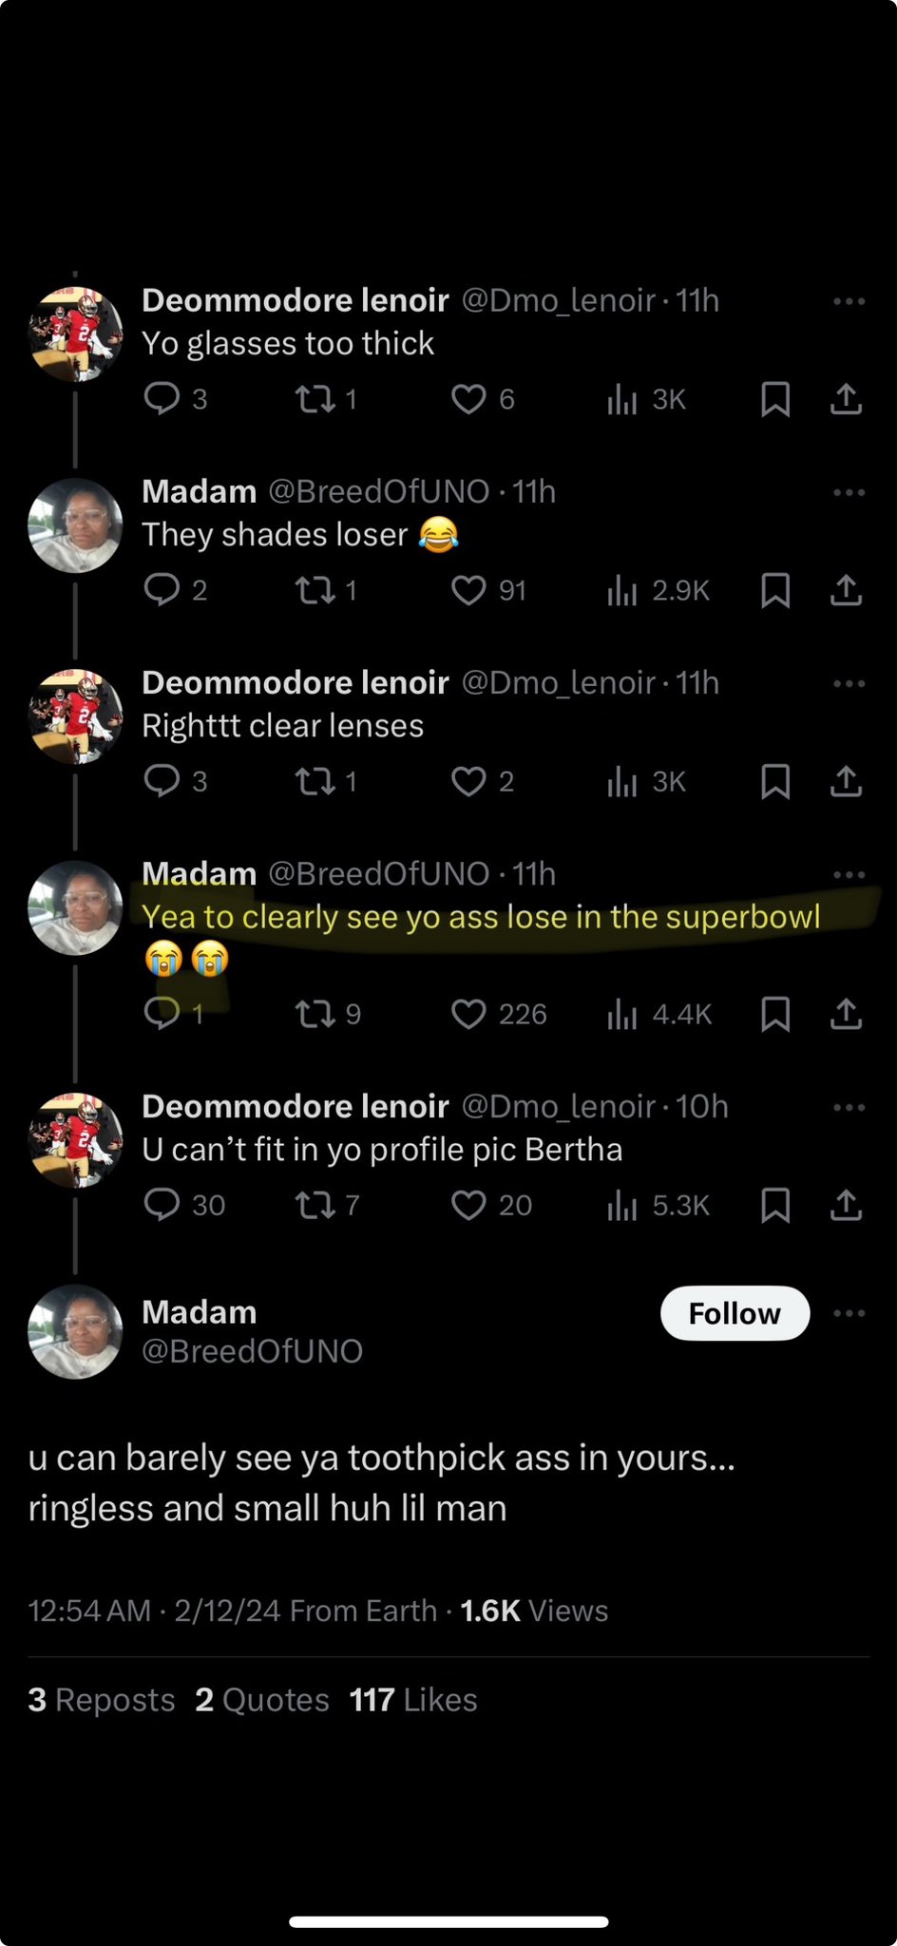Open three-dot menu beside Follow button
Screen dimensions: 897x1946
(x=848, y=1313)
